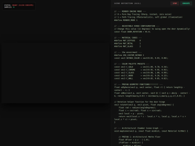The image size is (195, 146).
Task: Click the C_GLASS color constant line
Action: point(141,72)
